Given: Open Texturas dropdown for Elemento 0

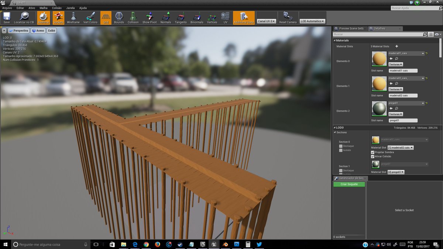Looking at the screenshot, I should coord(396,64).
